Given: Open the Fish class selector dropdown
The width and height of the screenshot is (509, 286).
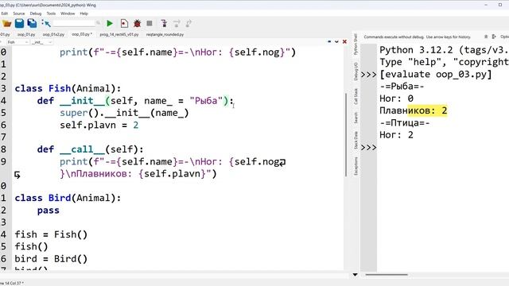Looking at the screenshot, I should coord(17,42).
